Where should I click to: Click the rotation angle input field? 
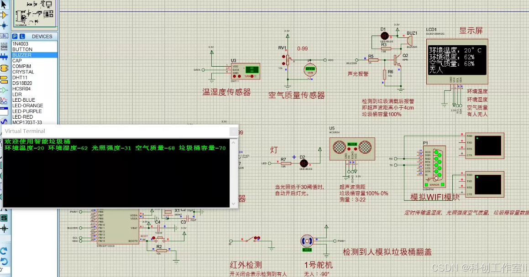[5, 270]
